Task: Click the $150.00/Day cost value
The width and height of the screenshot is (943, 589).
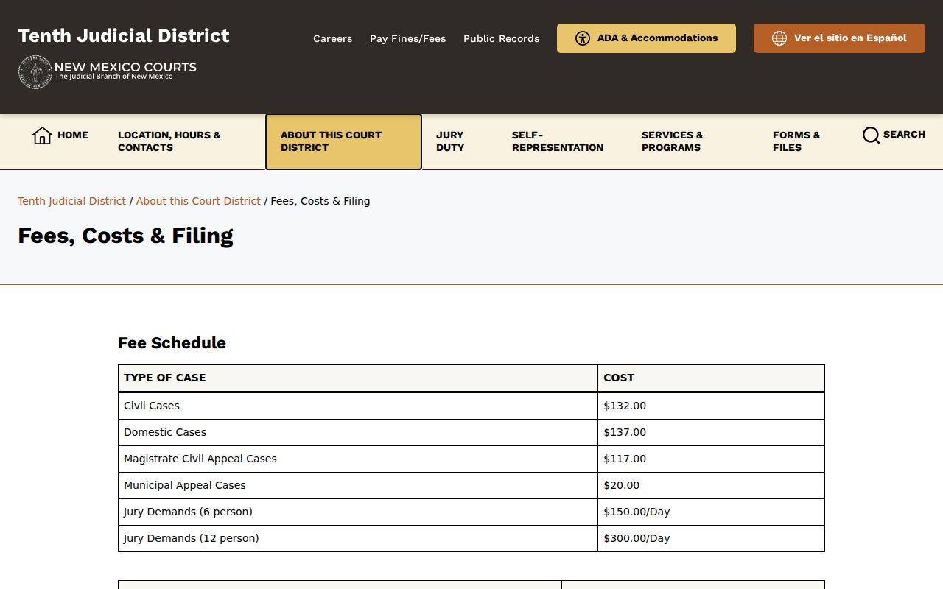Action: tap(637, 512)
